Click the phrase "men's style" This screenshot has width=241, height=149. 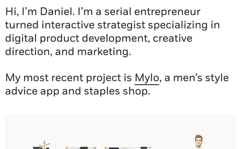tap(201, 78)
